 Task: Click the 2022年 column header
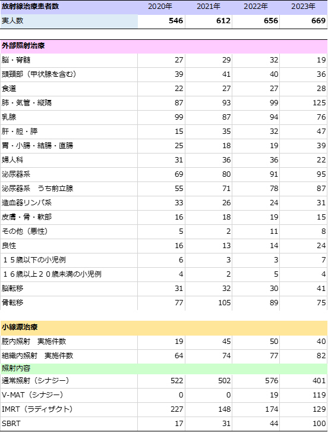tap(256, 7)
